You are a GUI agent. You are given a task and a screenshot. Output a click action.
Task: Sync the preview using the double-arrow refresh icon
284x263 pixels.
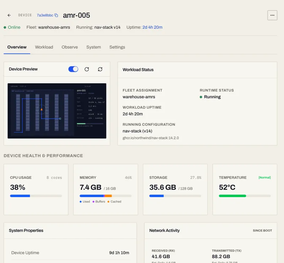point(100,69)
